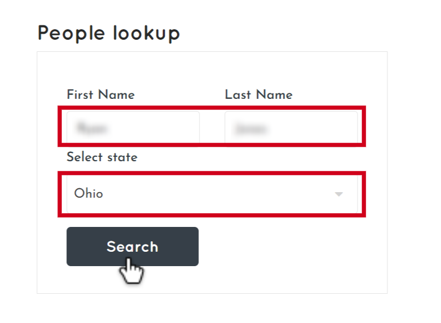Expand the state list via the caret

click(x=339, y=194)
